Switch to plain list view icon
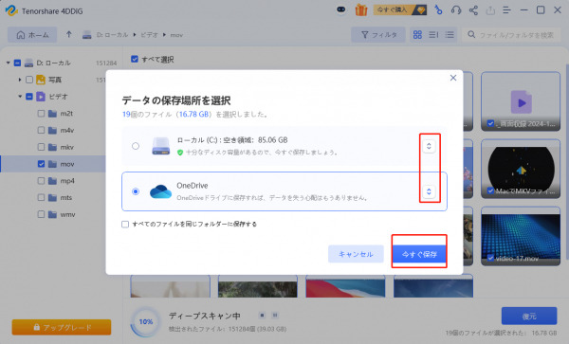Screen dimensions: 569x344 click(x=450, y=35)
